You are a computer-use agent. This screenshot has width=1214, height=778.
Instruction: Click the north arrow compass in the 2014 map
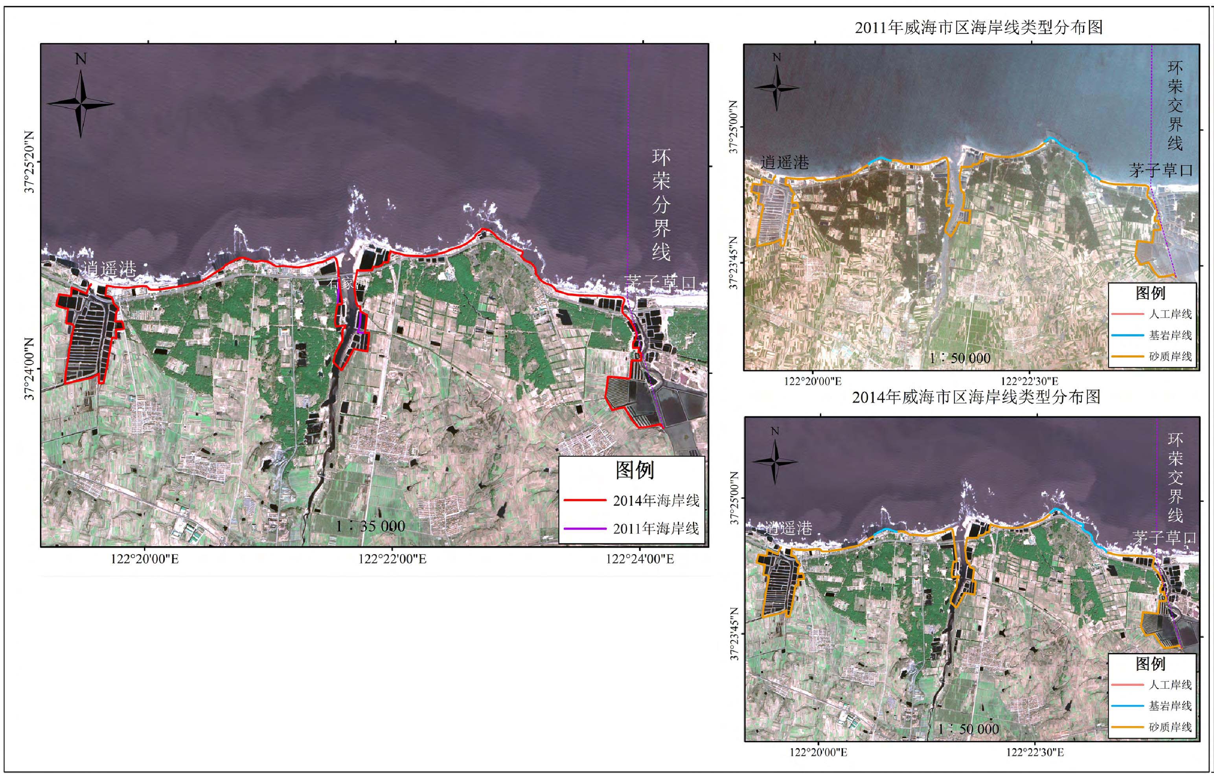(x=775, y=461)
